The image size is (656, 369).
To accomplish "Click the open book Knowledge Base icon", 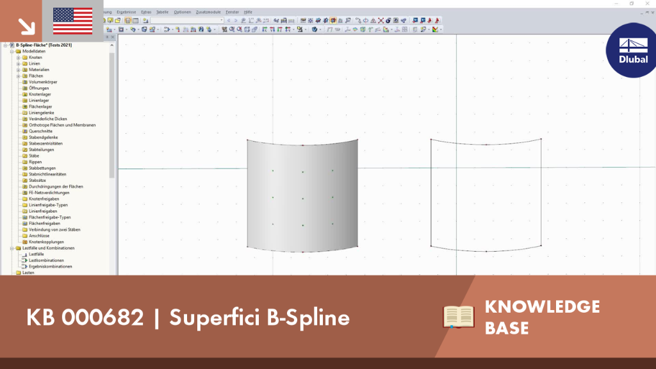I will click(x=459, y=316).
